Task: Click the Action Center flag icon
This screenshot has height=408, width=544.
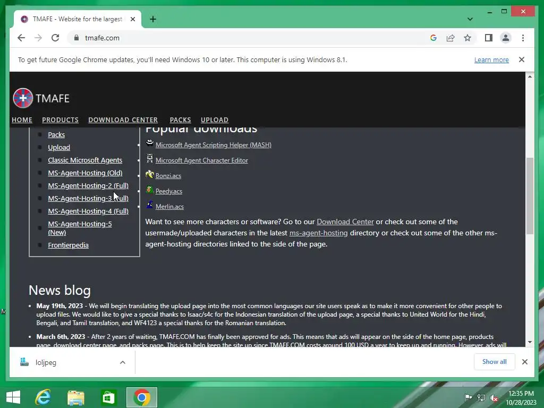Action: [468, 397]
